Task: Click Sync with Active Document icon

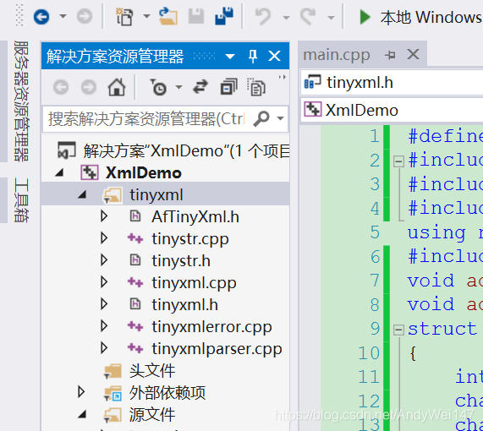Action: coord(200,87)
